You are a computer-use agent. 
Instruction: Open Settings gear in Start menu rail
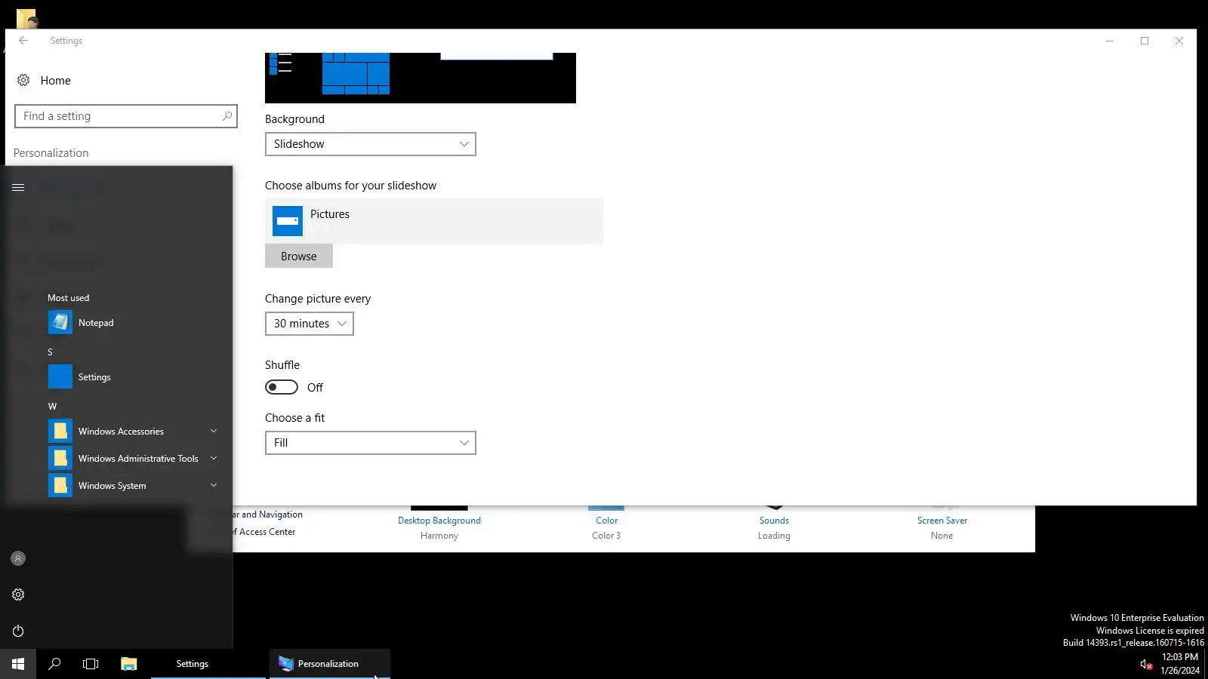point(18,595)
